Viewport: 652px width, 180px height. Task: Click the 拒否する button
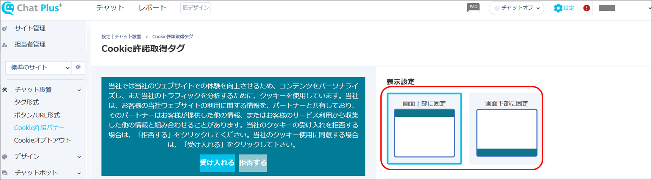pyautogui.click(x=253, y=163)
